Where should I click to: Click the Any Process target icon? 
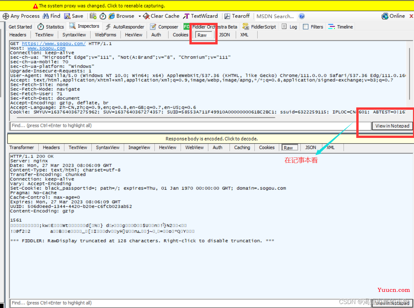pos(6,16)
